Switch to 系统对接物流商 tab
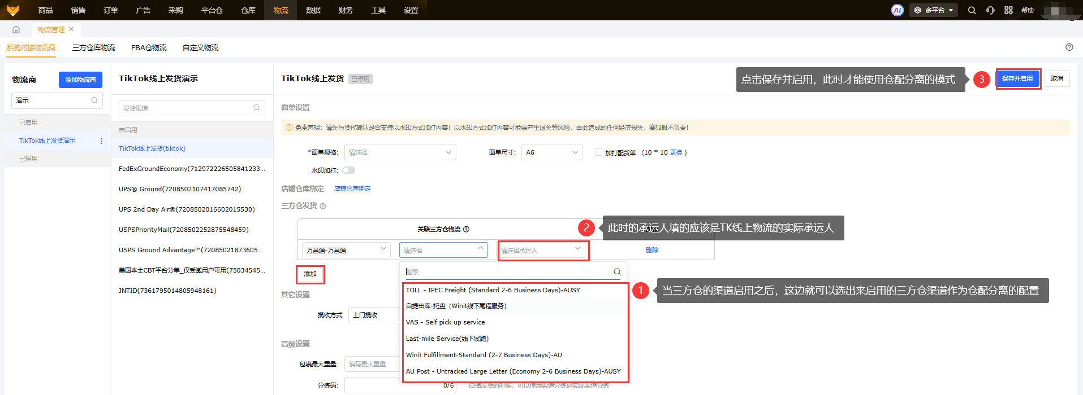Screen dimensions: 1083x395 point(31,47)
